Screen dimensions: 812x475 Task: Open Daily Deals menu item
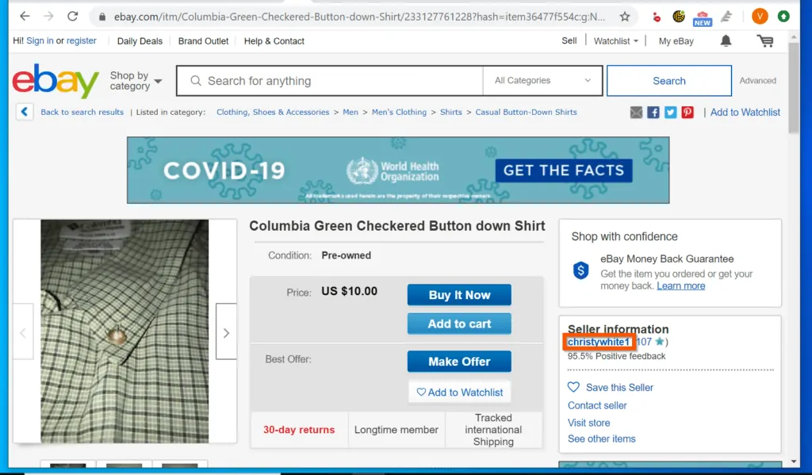point(140,41)
